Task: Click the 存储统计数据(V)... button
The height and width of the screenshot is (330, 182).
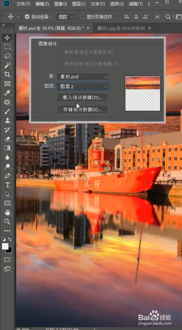Action: pos(83,109)
